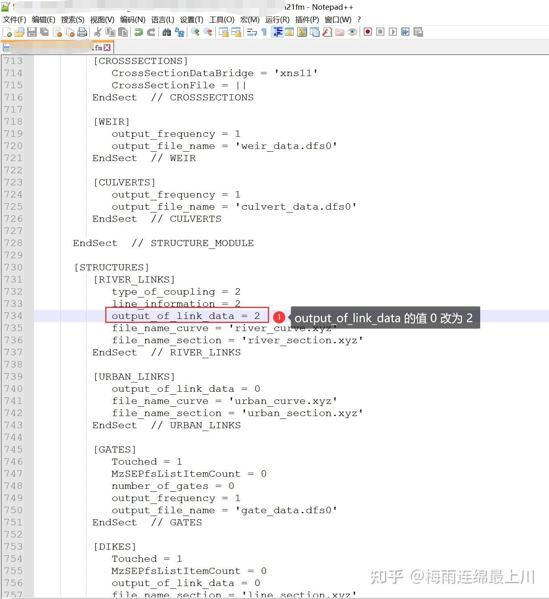Toggle the indent guide button
The width and height of the screenshot is (549, 599).
pos(278,32)
